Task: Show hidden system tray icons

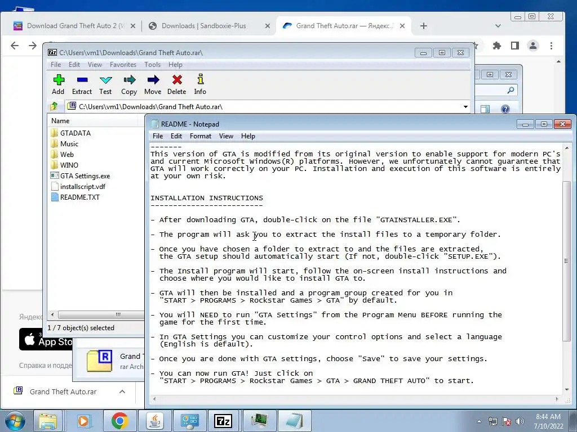Action: (479, 421)
